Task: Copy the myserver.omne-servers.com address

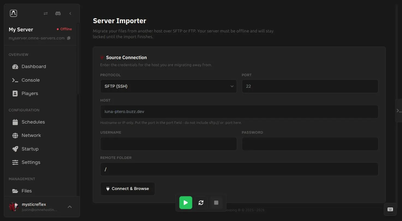Action: click(69, 38)
